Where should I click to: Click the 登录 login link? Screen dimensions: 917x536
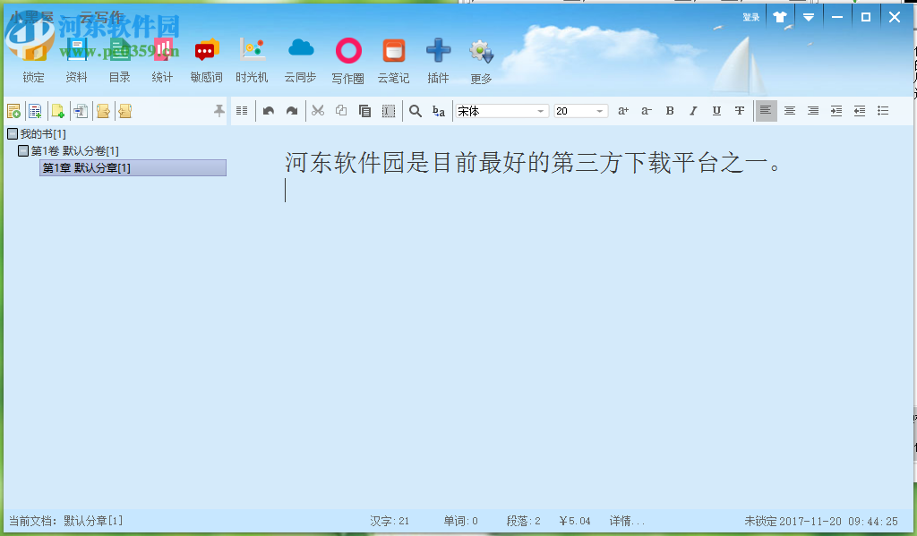tap(750, 16)
